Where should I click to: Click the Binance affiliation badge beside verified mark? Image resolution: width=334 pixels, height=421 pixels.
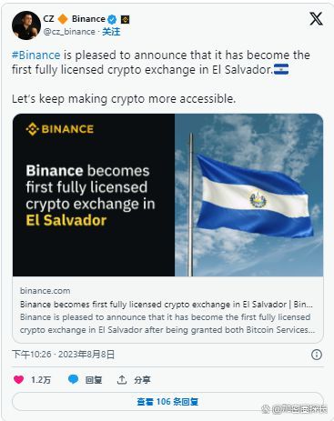point(126,20)
